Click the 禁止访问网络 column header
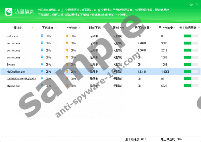The height and width of the screenshot is (142, 201). point(188,28)
